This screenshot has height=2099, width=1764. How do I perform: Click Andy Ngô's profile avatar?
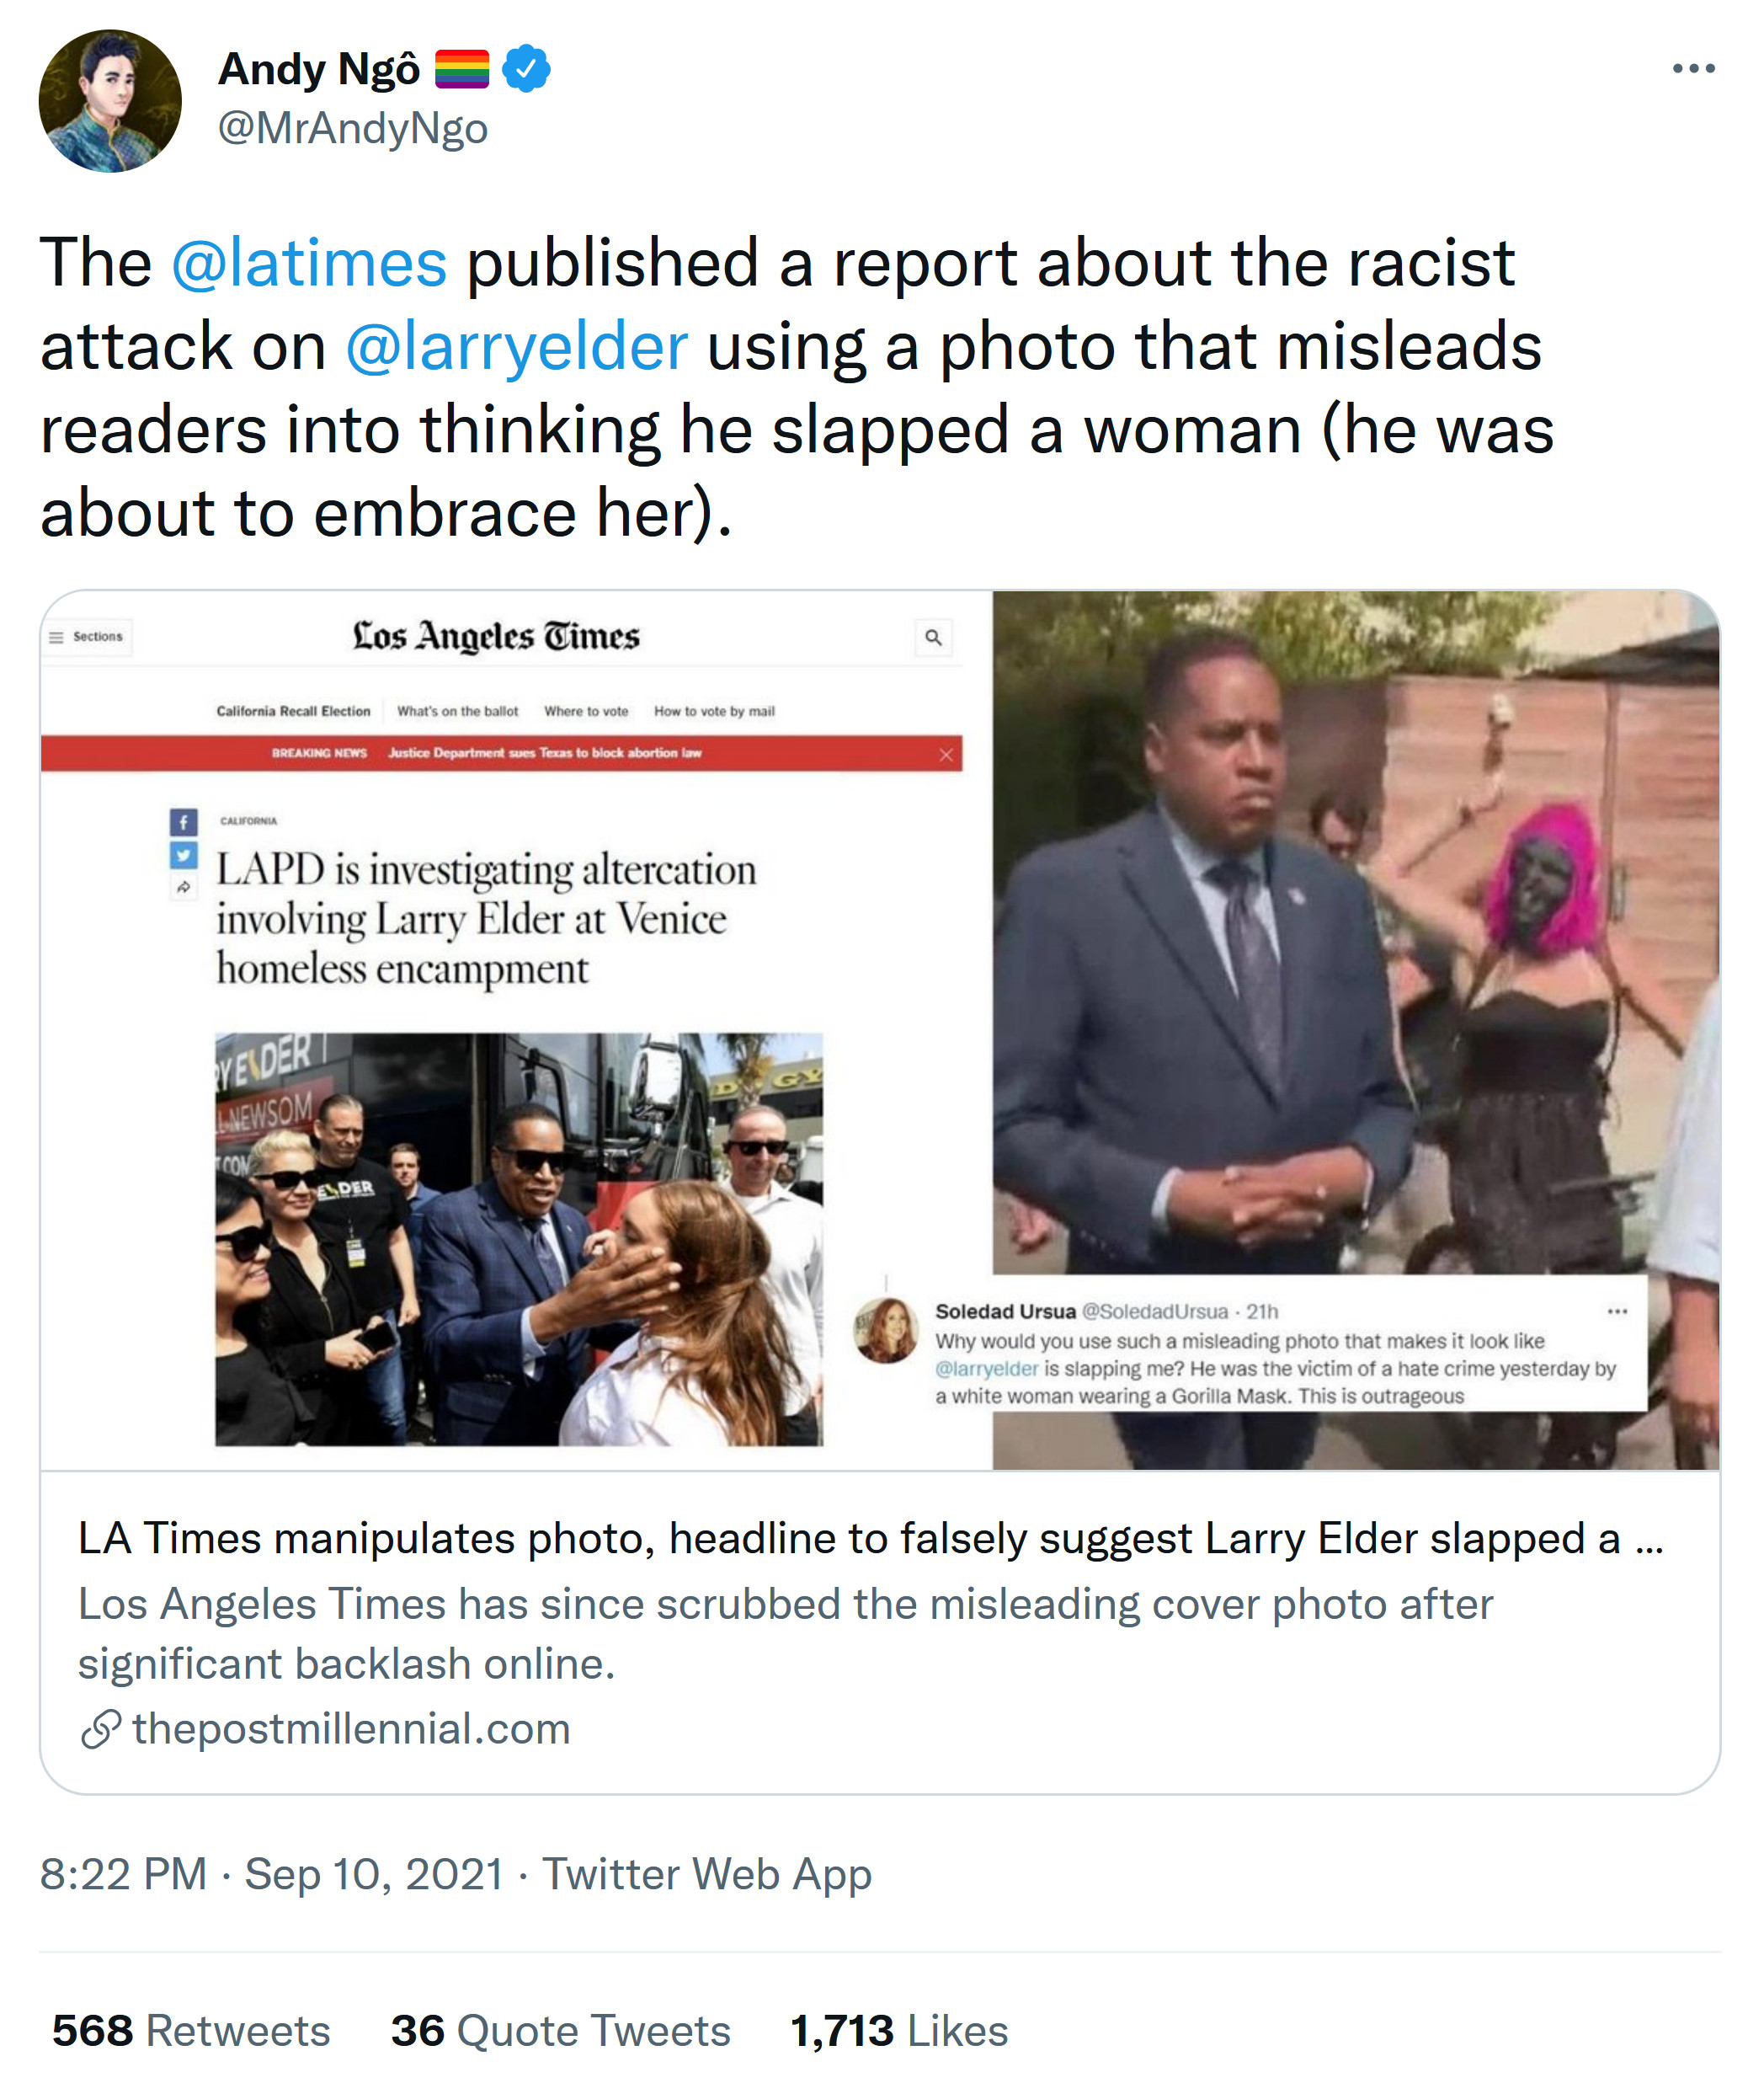(110, 101)
